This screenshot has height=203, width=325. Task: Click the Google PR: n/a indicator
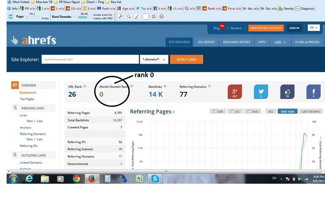coord(27,9)
